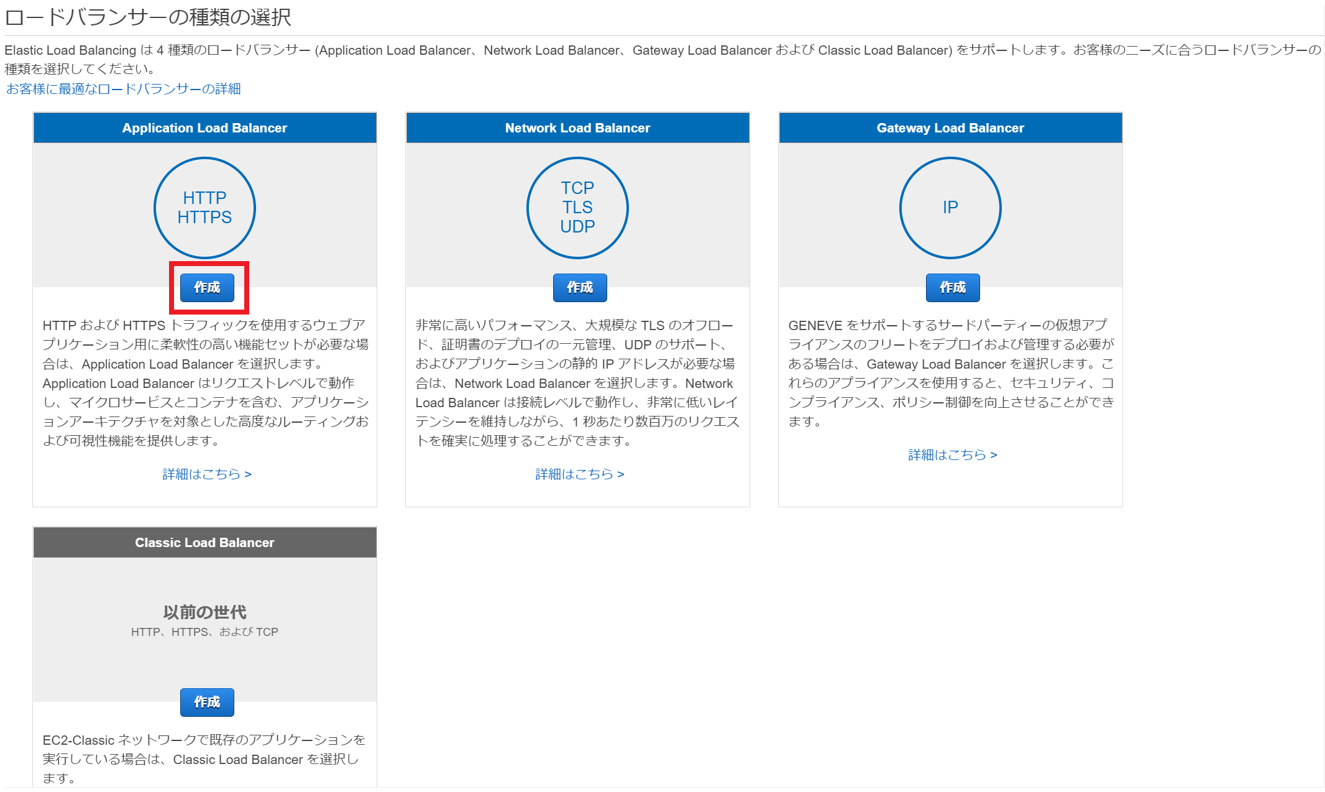Click the Classic Load Balancer header
This screenshot has height=792, width=1325.
204,543
